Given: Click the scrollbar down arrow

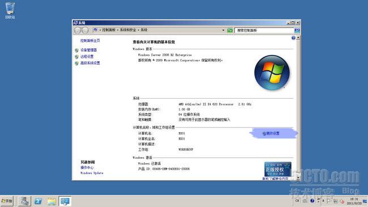Looking at the screenshot, I should (298, 178).
